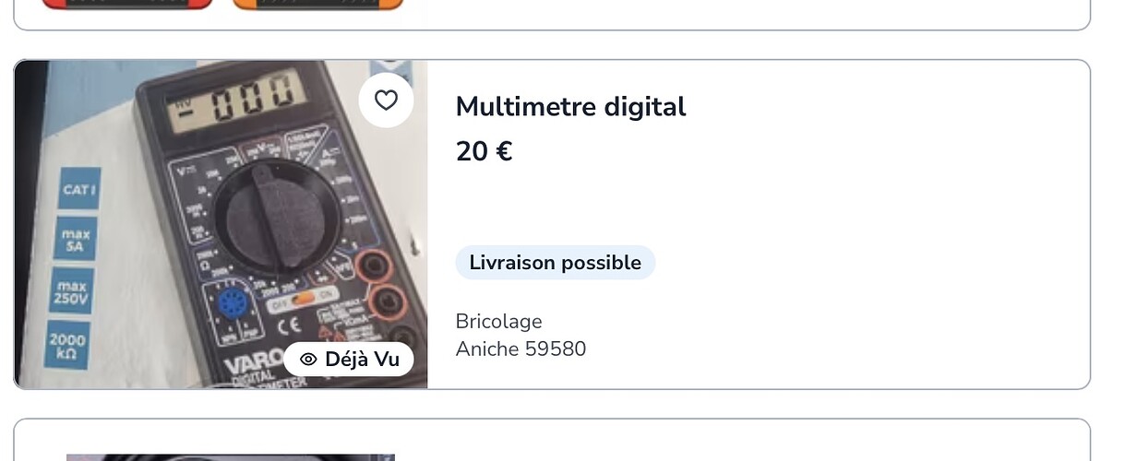The image size is (1125, 461).
Task: Click the Déjà Vu label text
Action: [x=362, y=359]
